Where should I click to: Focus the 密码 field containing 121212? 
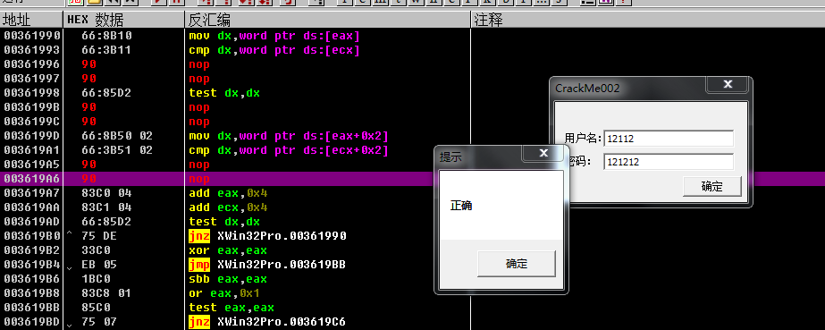point(669,162)
